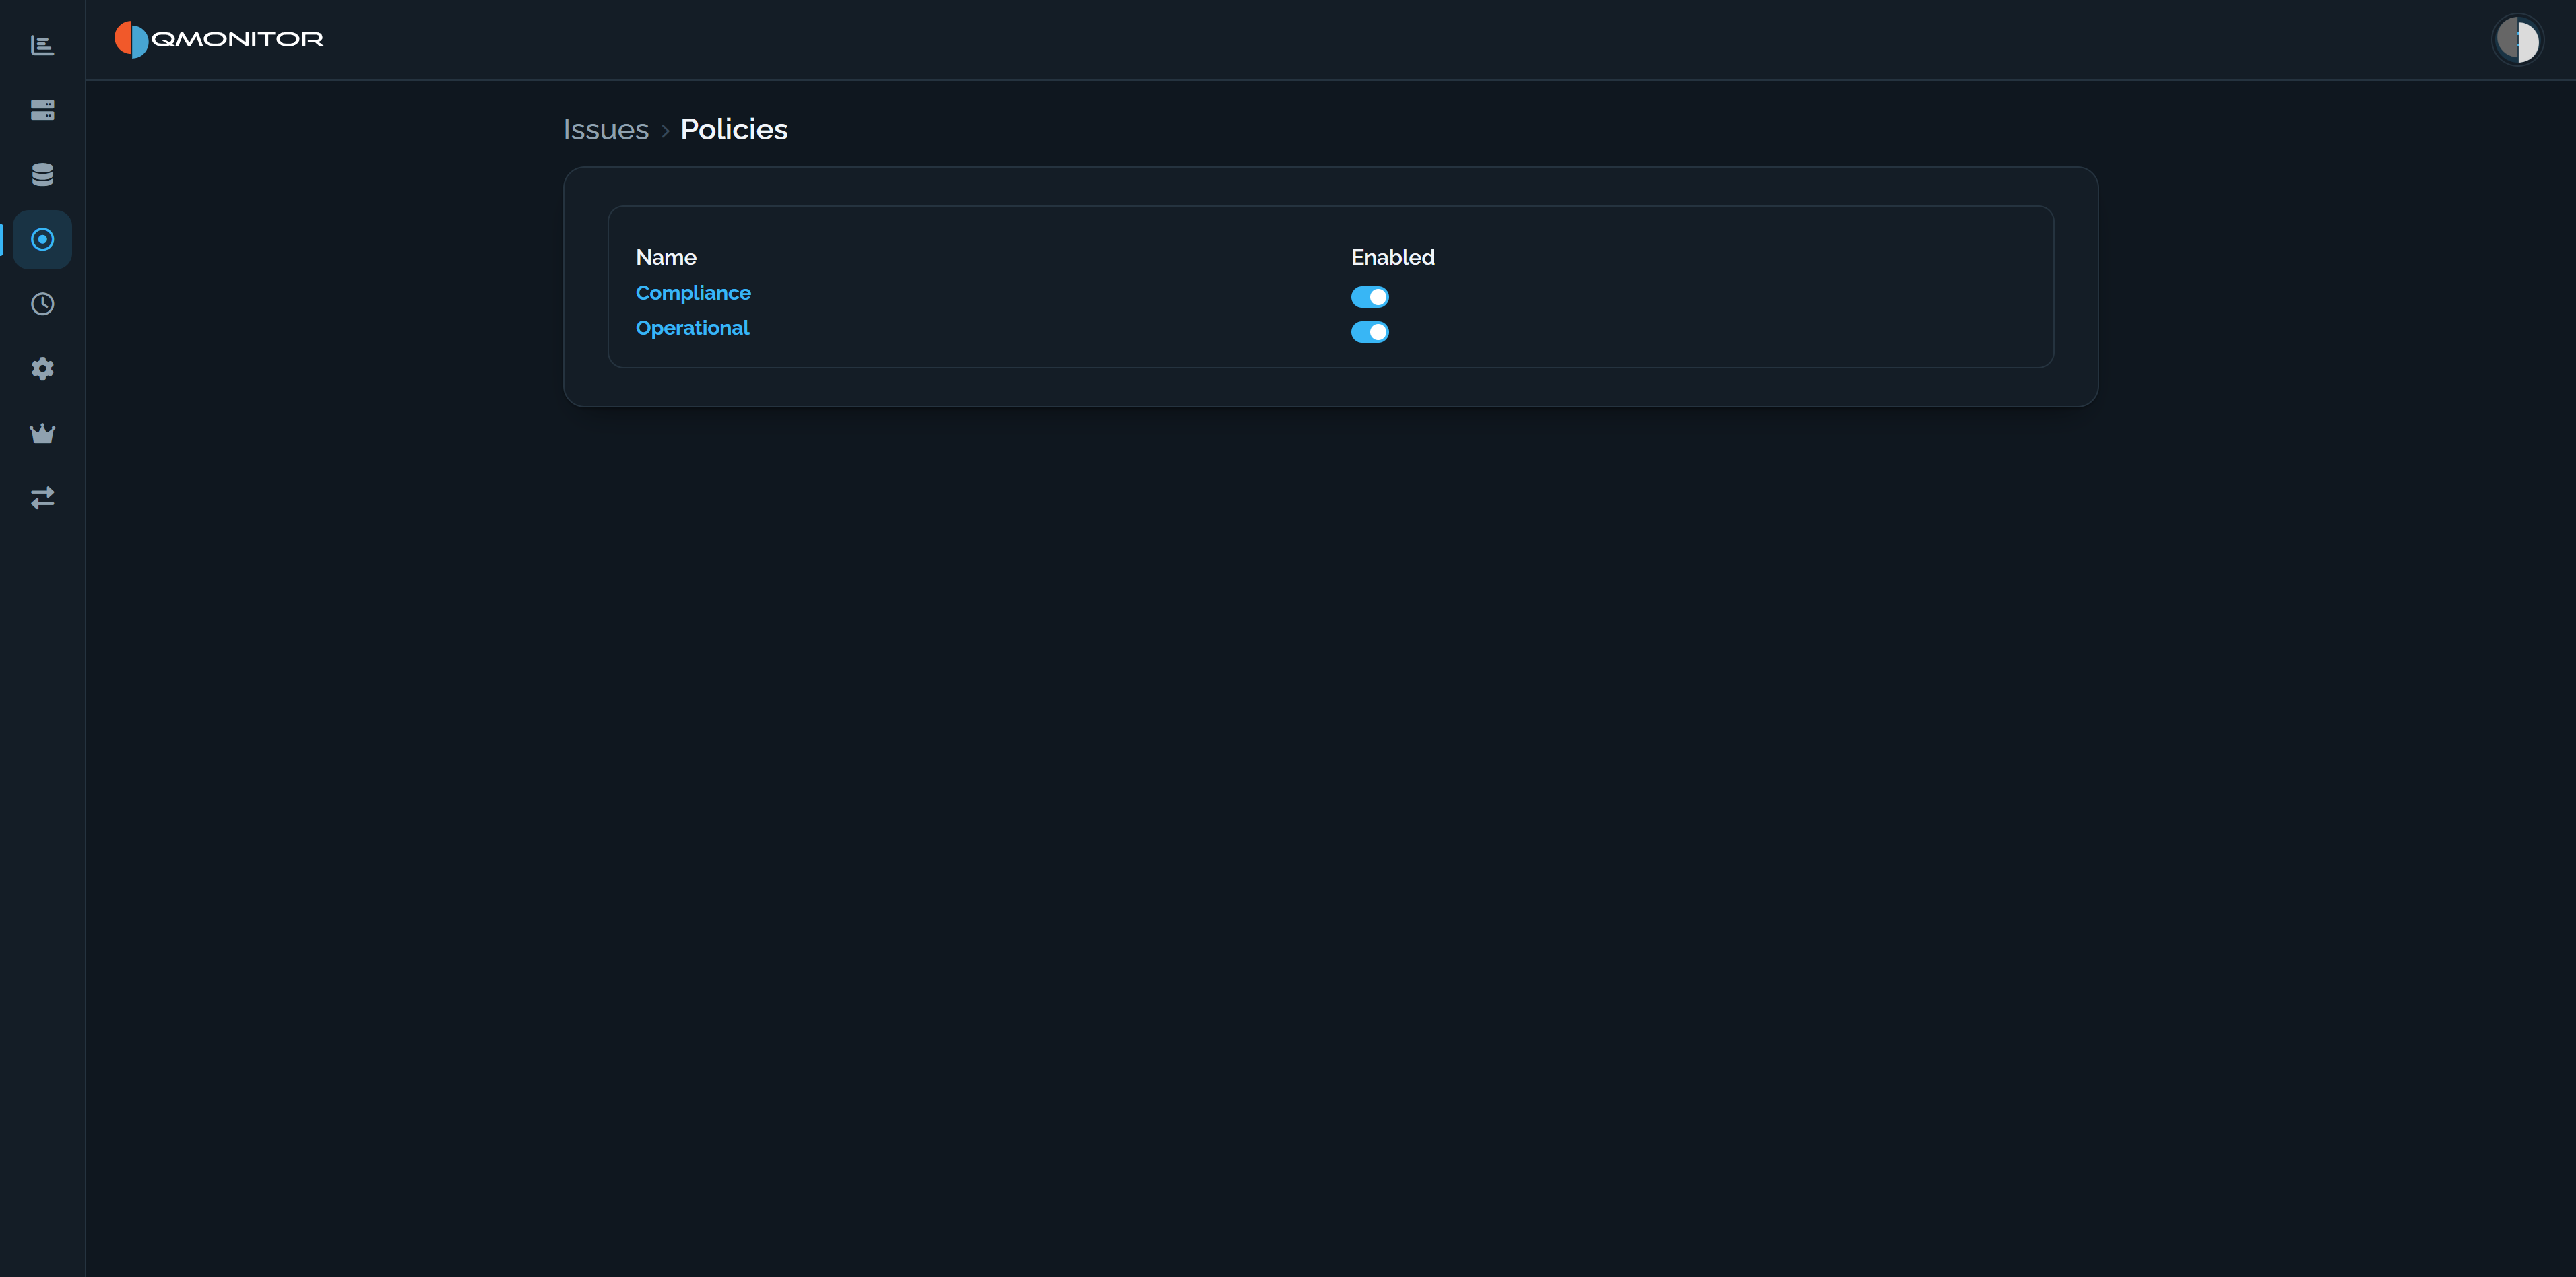The height and width of the screenshot is (1277, 2576).
Task: Open the Compliance policy link
Action: pos(693,293)
